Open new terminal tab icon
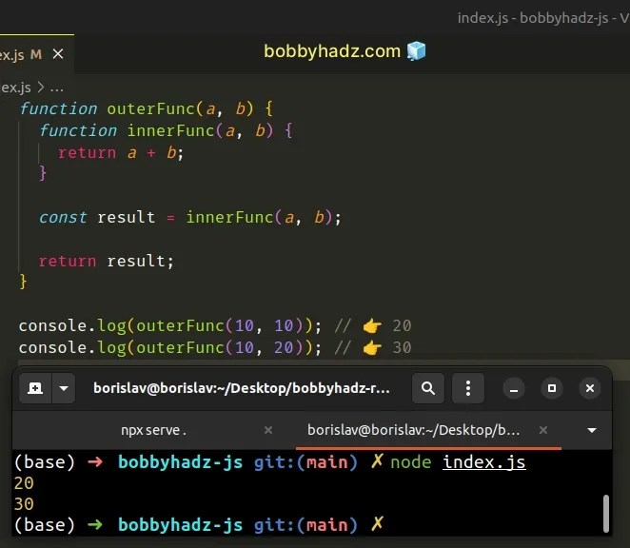Screen dimensions: 630x548 pos(35,388)
